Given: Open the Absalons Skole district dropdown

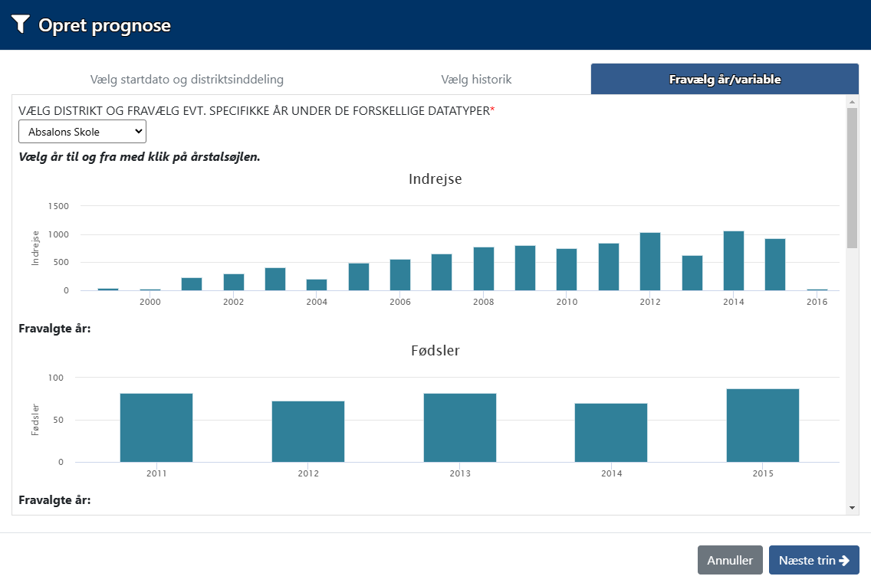Looking at the screenshot, I should point(82,132).
